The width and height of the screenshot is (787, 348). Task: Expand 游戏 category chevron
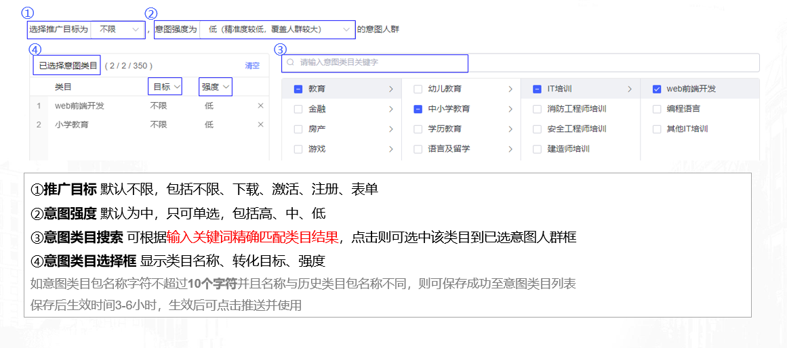point(391,149)
